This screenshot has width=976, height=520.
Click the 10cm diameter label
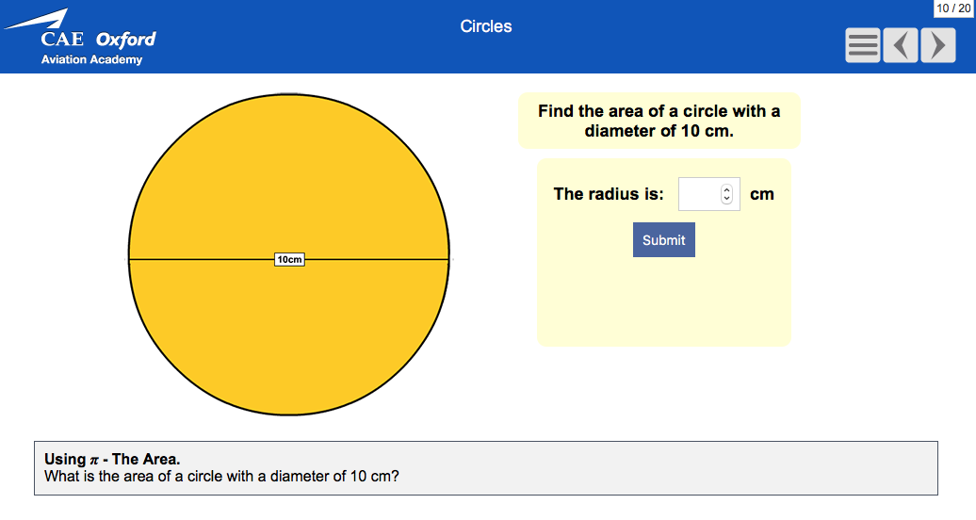click(289, 259)
